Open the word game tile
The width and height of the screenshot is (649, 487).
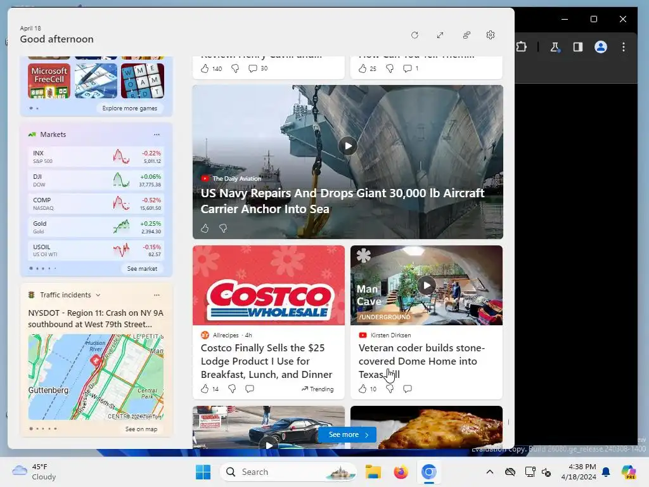[x=143, y=81]
